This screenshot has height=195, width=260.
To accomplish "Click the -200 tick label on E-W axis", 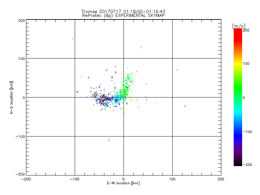I will point(26,179).
